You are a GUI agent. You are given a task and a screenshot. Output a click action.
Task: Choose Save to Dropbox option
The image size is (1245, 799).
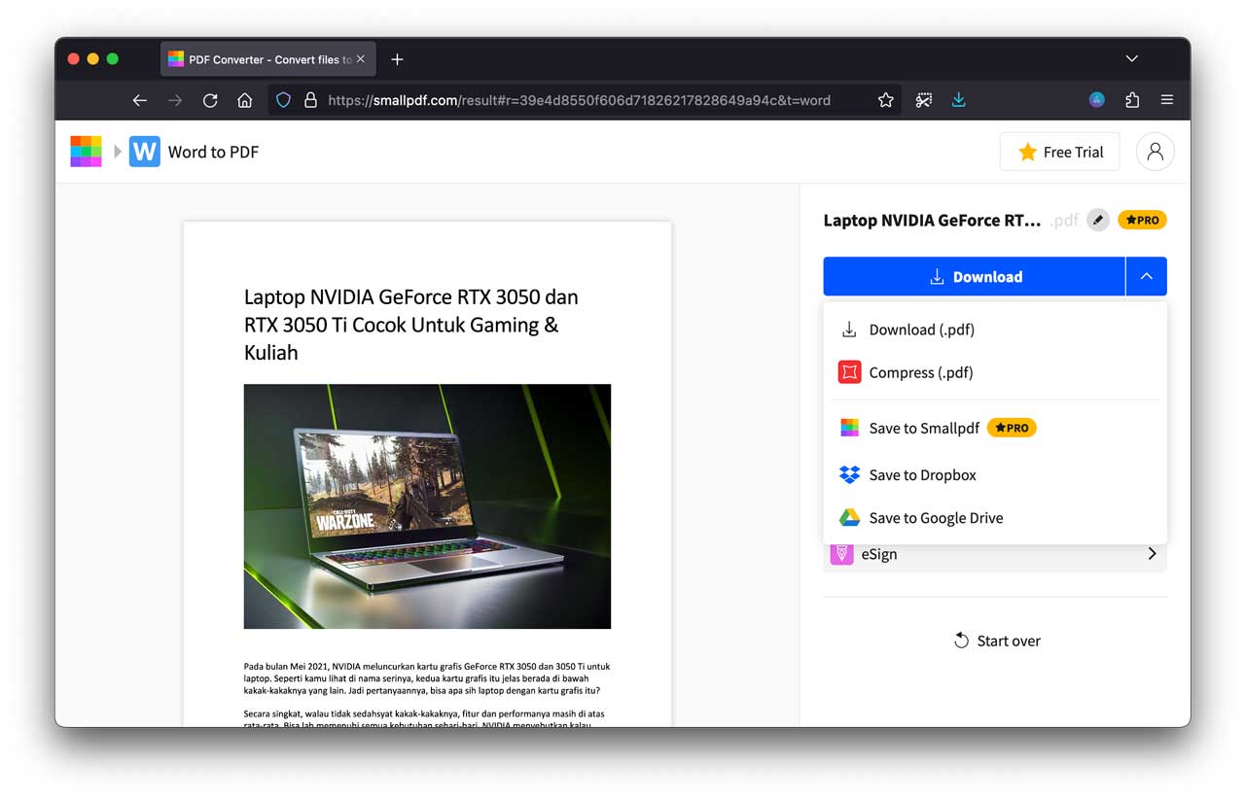click(995, 474)
